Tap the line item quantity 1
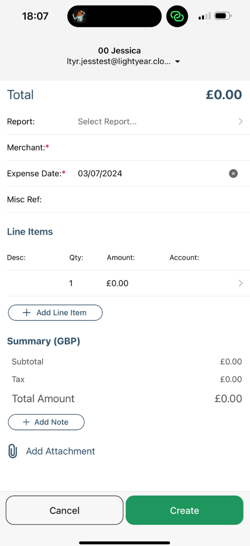The image size is (250, 546). point(71,283)
